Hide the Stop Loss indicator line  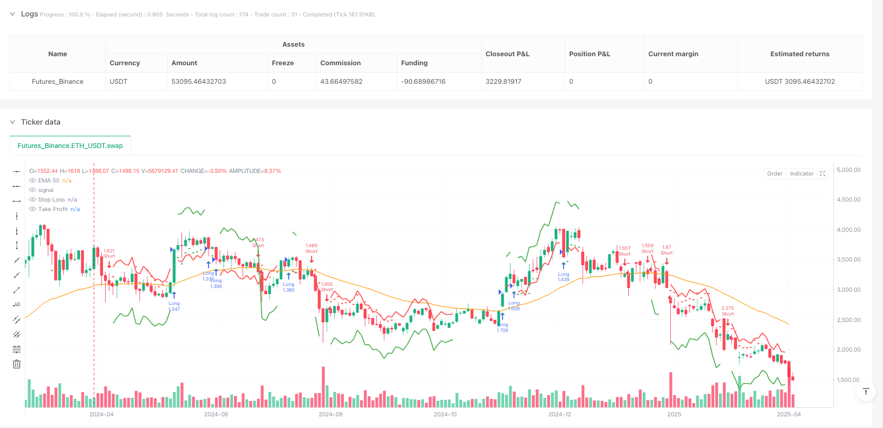33,200
